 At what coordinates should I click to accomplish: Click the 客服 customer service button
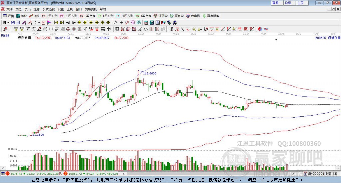coord(277,3)
